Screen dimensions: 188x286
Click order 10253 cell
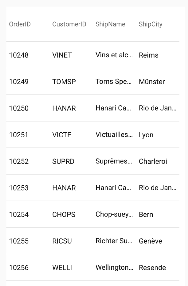[x=19, y=188]
